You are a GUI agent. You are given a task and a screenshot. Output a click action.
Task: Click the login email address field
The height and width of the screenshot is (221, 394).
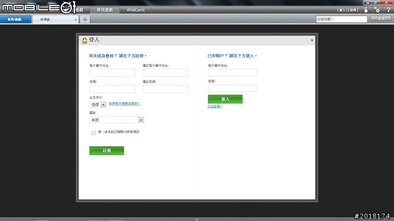click(x=233, y=72)
